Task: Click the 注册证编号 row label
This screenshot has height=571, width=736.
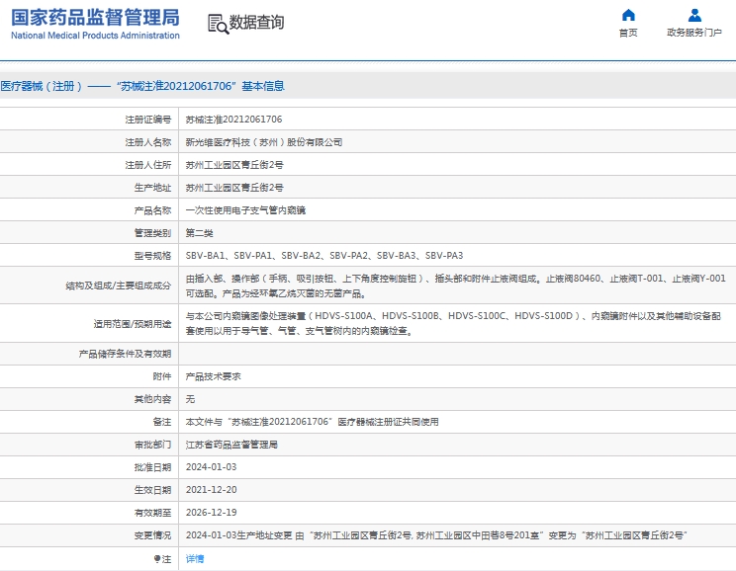Action: point(148,120)
